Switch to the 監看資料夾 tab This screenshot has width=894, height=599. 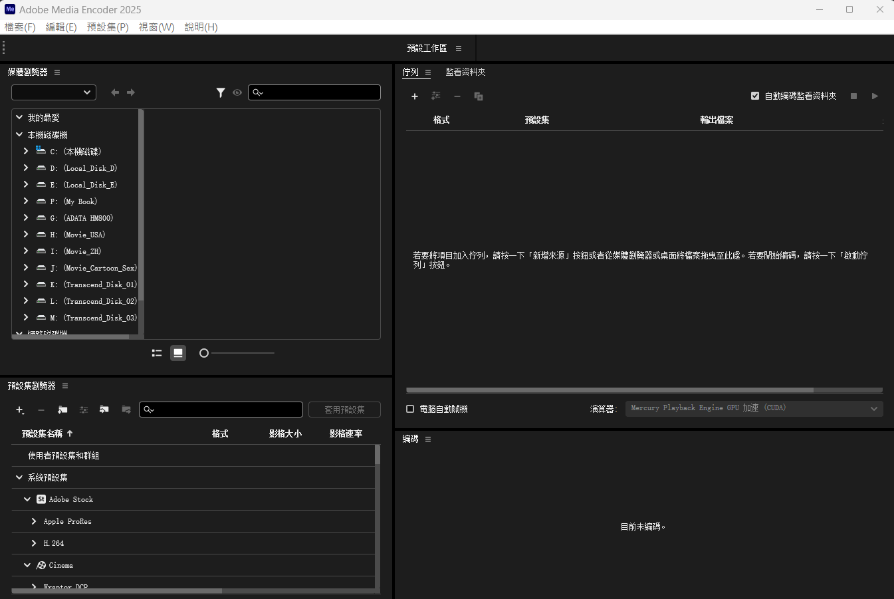tap(465, 72)
